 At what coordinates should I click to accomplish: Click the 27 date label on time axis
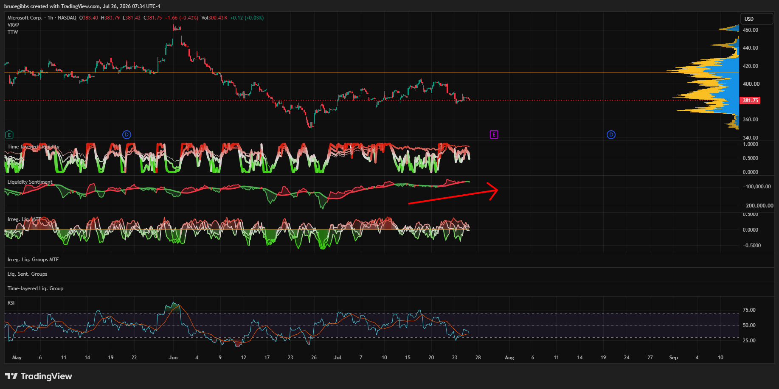coord(650,358)
